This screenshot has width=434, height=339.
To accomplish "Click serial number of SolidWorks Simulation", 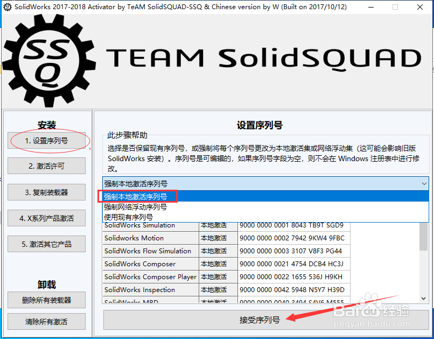I will click(294, 225).
